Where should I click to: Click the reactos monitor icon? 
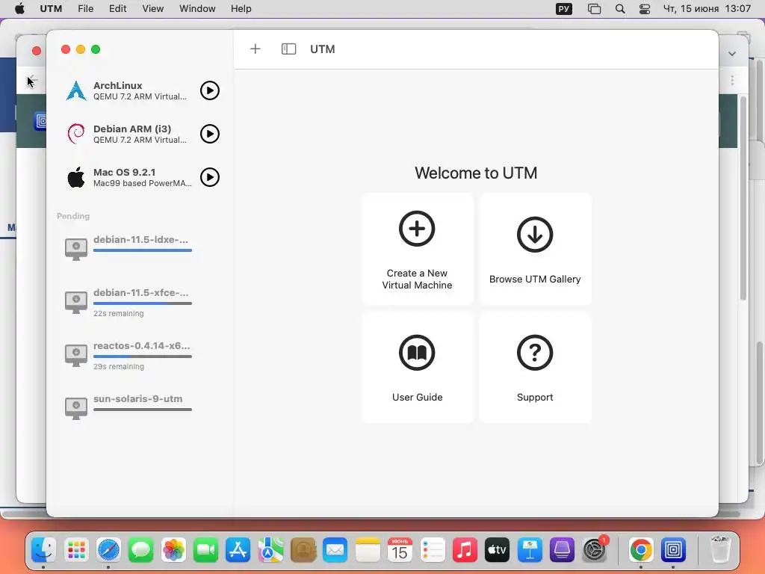coord(76,356)
